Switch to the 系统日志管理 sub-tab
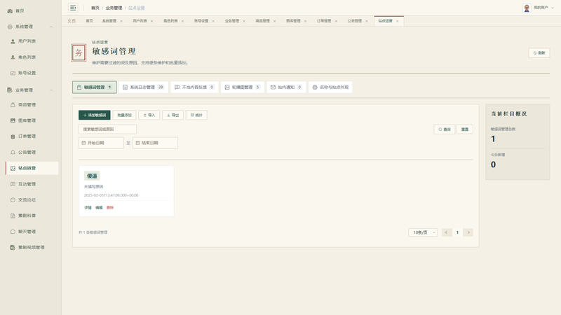This screenshot has width=561, height=315. click(143, 87)
